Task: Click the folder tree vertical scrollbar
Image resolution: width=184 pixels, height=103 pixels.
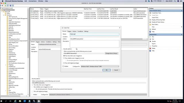Action: click(x=28, y=51)
